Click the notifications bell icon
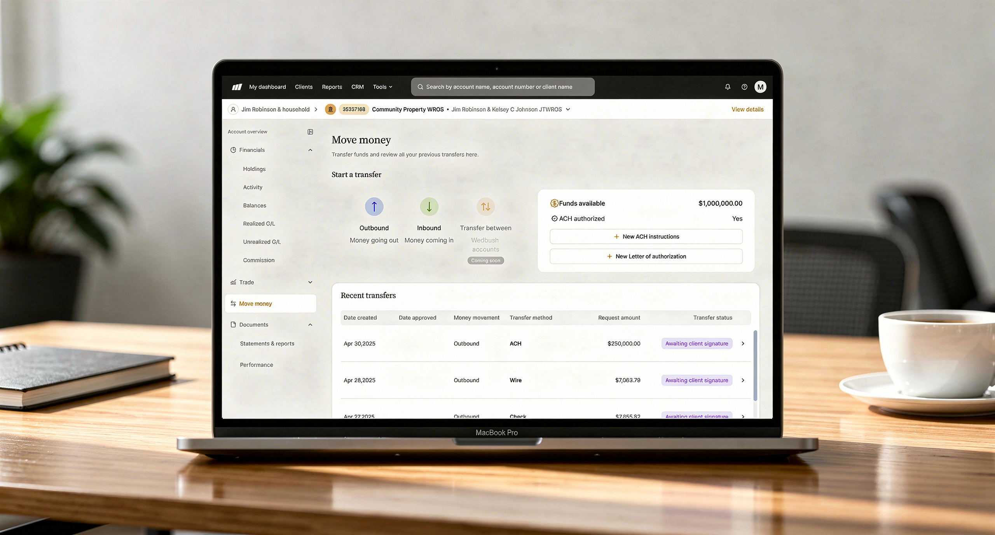 coord(728,87)
